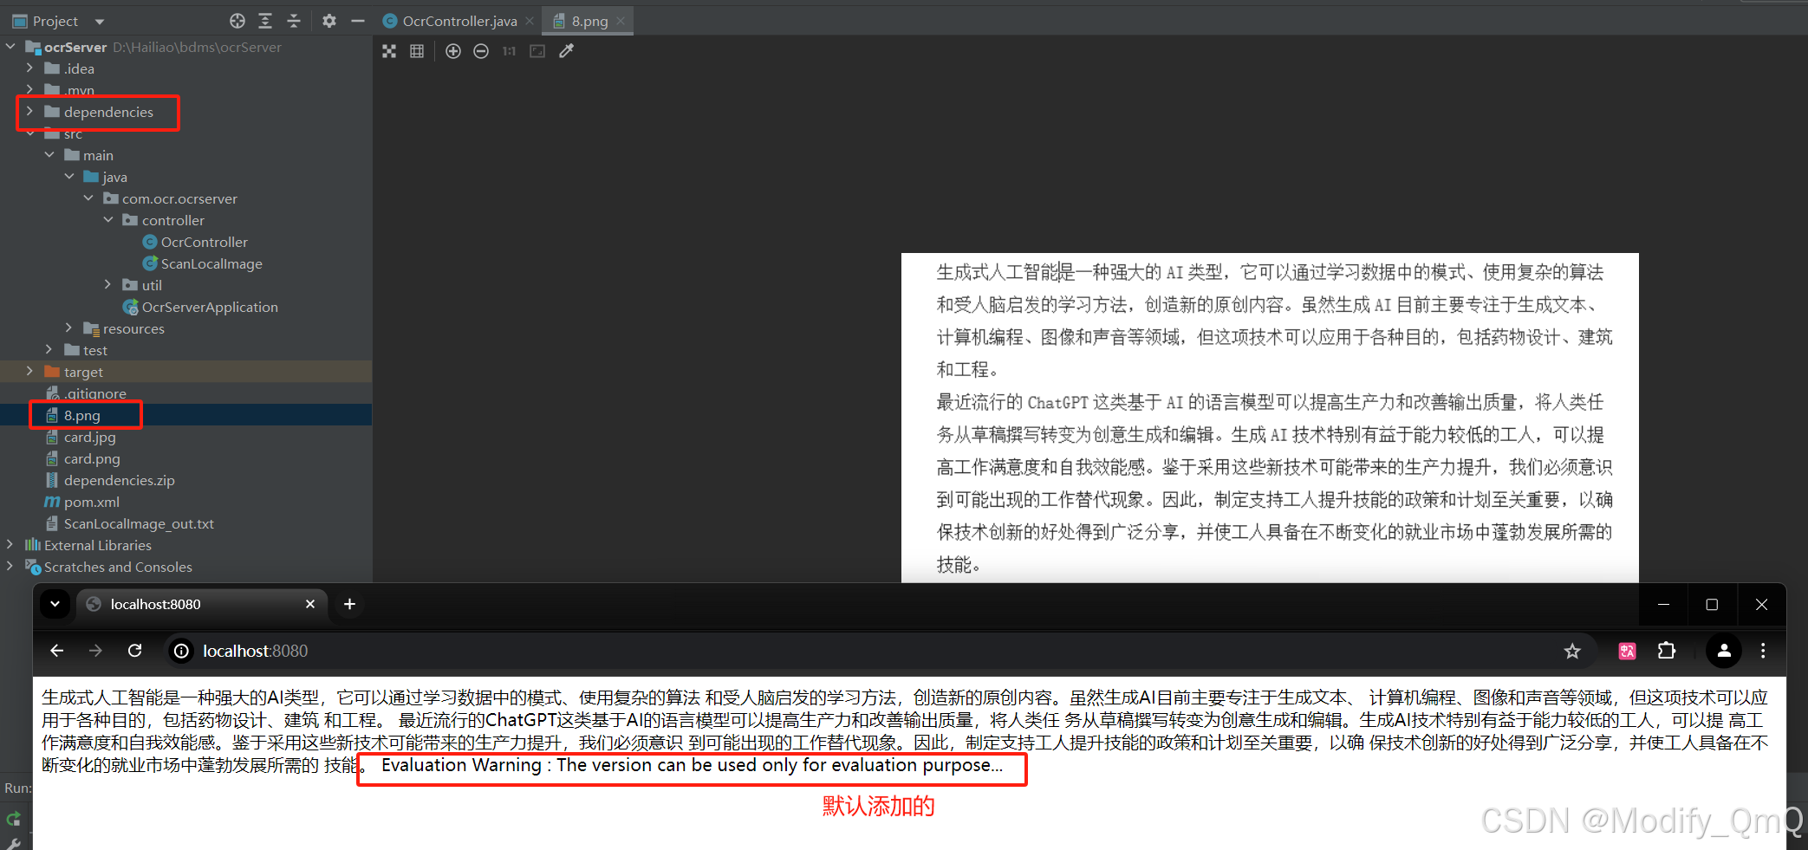Viewport: 1808px width, 850px height.
Task: Click the Run panel rerun icon
Action: [x=13, y=819]
